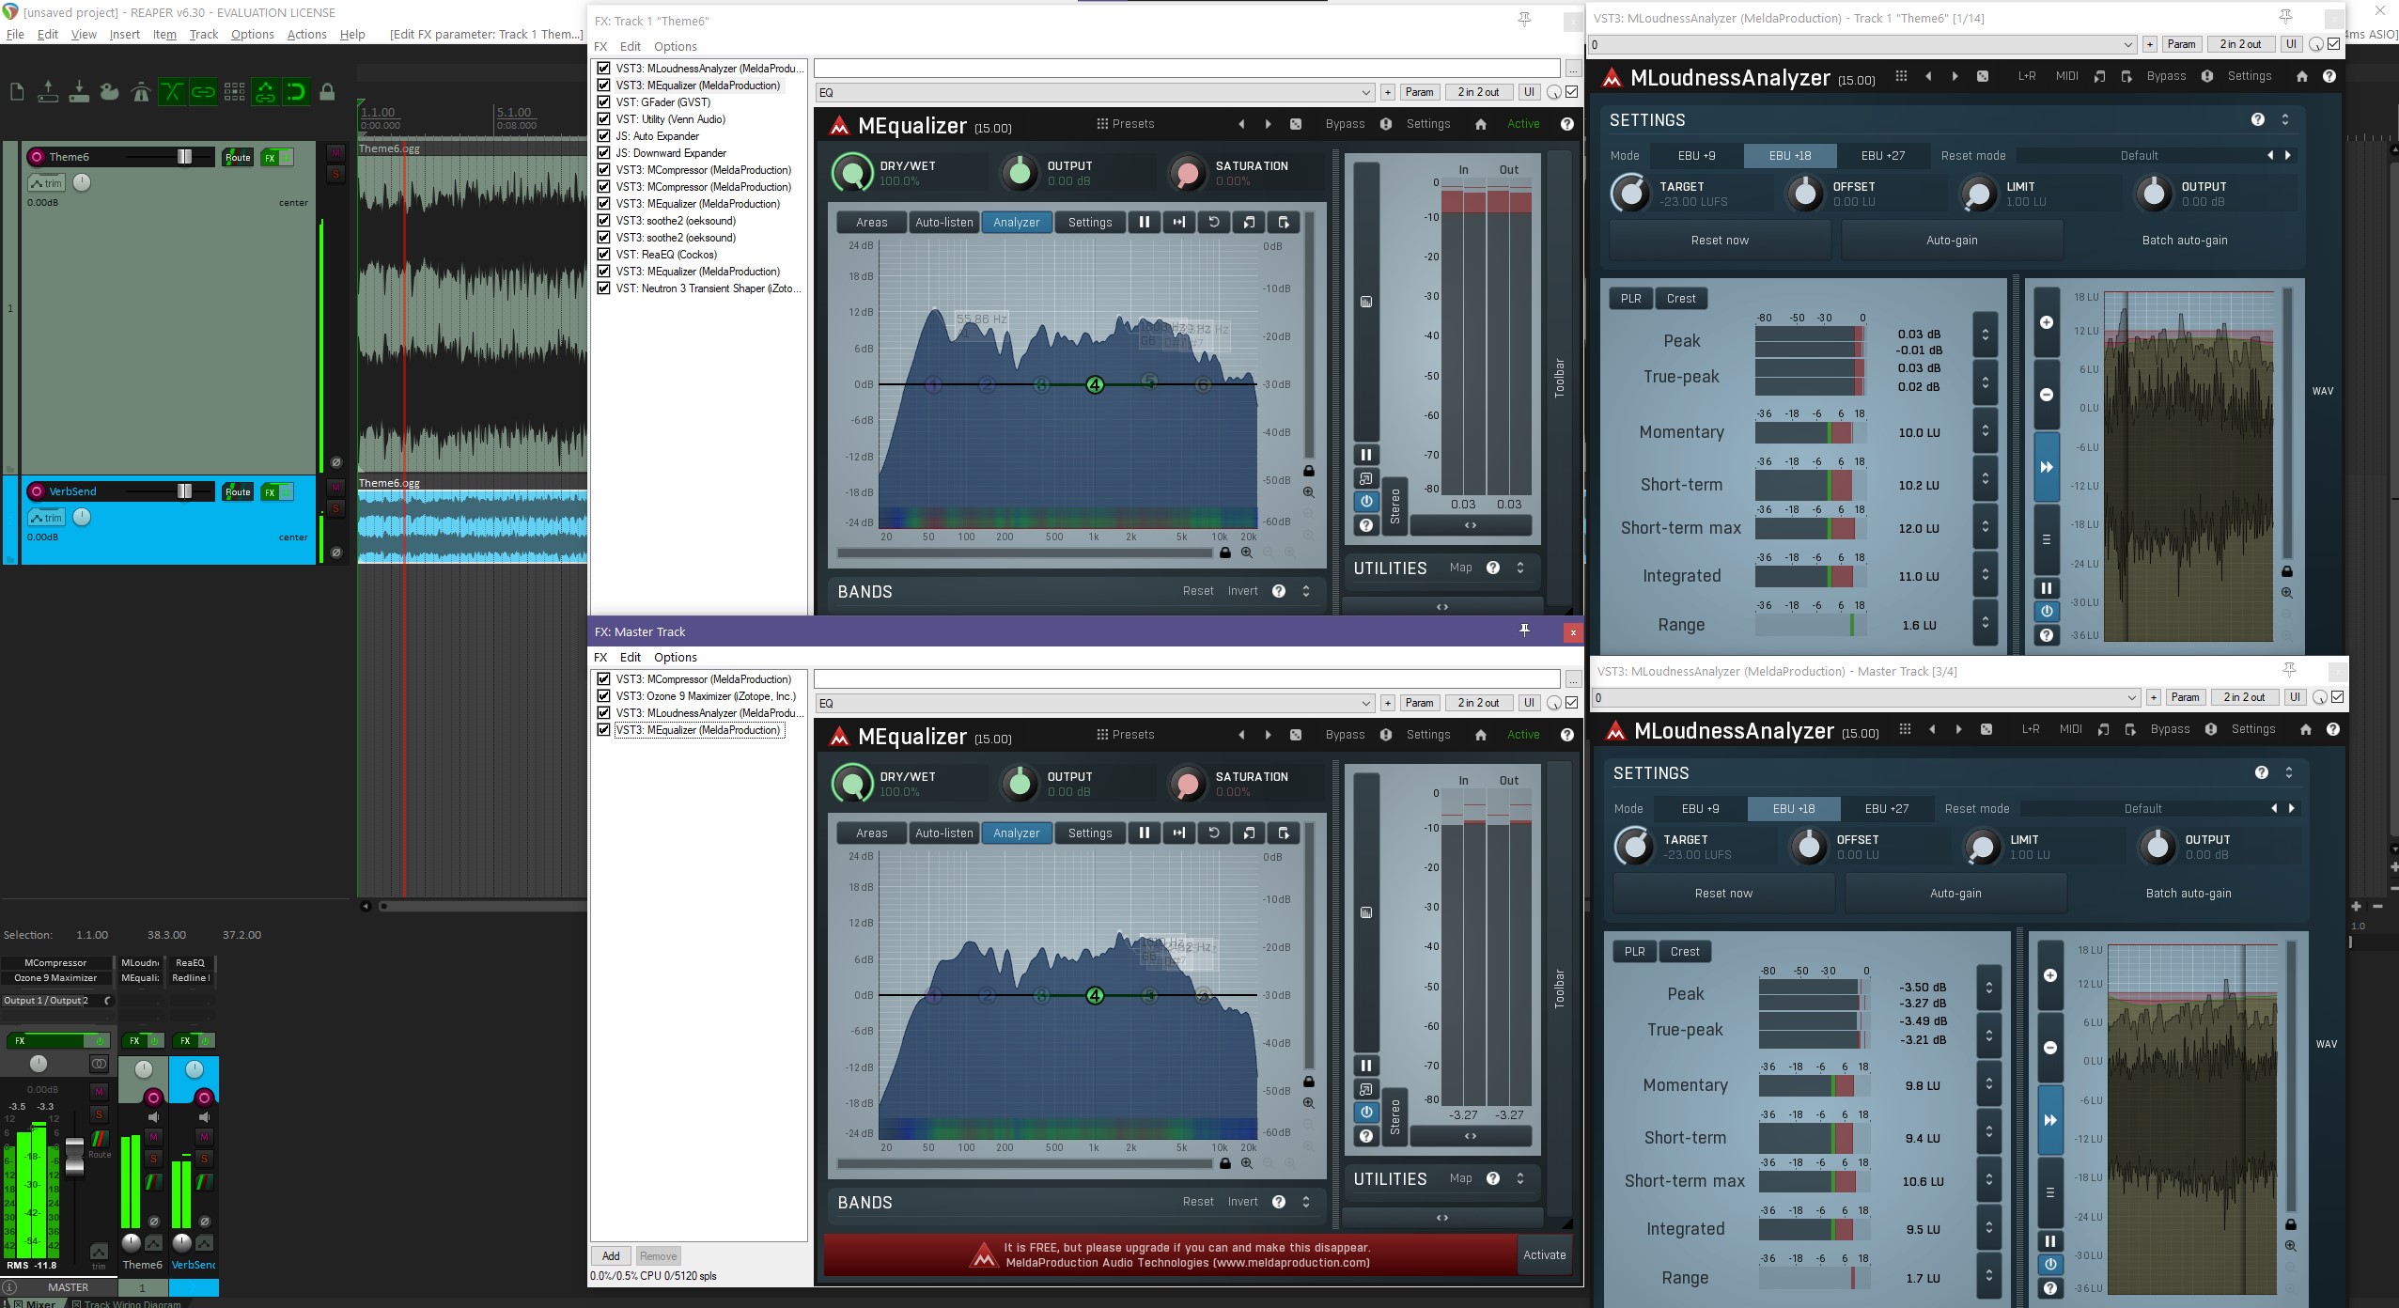Open the Insert menu in REAPER's menu bar

tap(124, 35)
